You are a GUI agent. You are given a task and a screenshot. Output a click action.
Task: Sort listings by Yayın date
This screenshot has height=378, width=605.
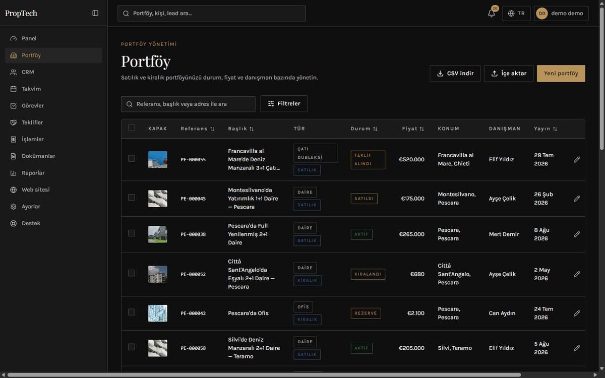coord(546,129)
